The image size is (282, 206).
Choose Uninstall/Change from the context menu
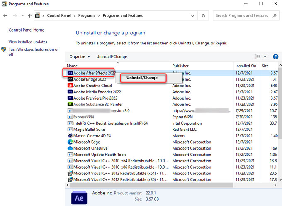(142, 78)
